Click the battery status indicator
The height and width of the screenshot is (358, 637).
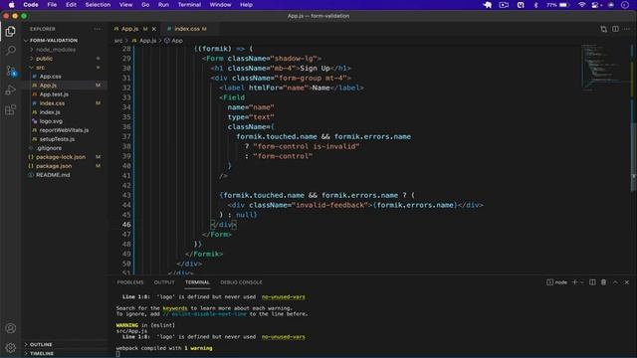tap(558, 5)
